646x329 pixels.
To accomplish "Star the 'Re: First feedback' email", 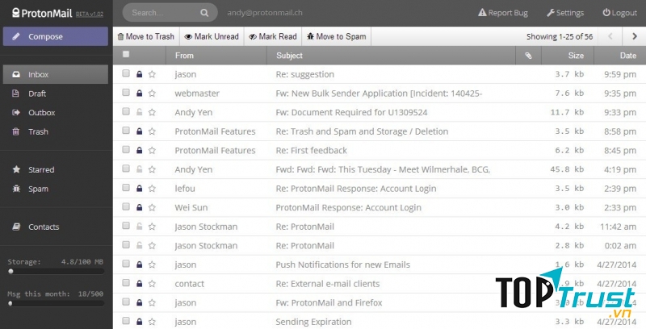I will click(x=152, y=151).
